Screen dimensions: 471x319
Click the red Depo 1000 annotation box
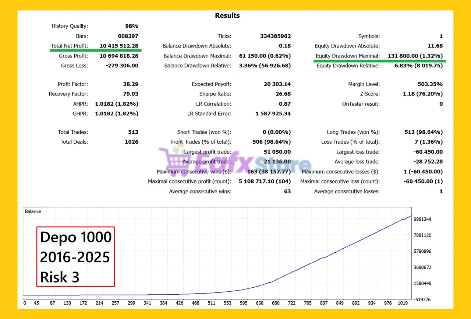coord(75,256)
